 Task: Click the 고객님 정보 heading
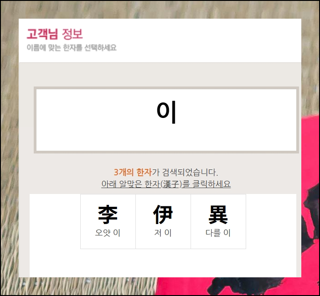coord(55,34)
